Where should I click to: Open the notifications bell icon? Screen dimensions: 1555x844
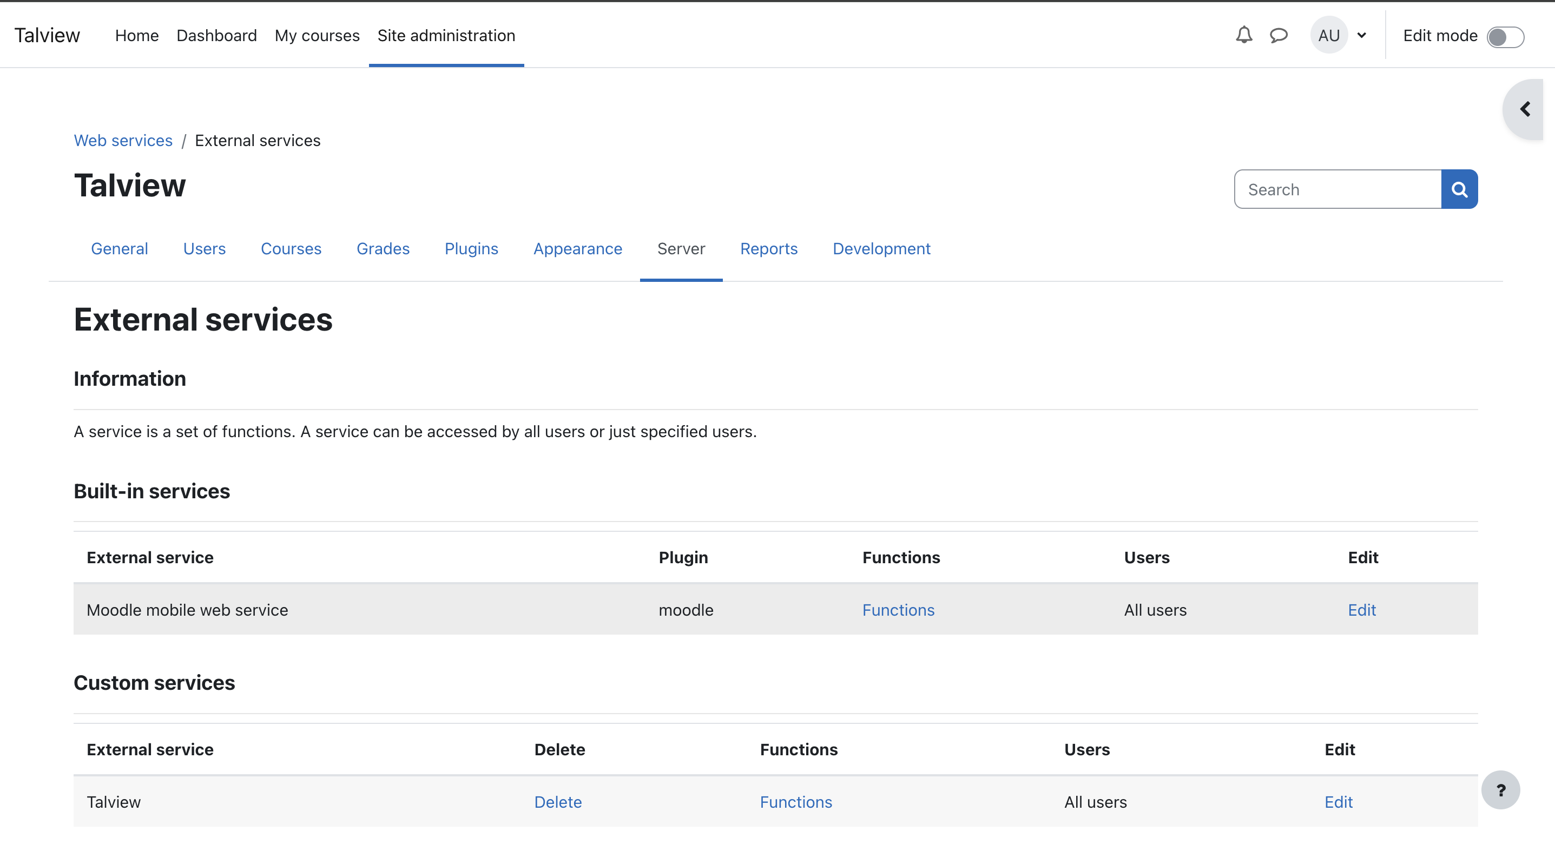click(x=1243, y=35)
